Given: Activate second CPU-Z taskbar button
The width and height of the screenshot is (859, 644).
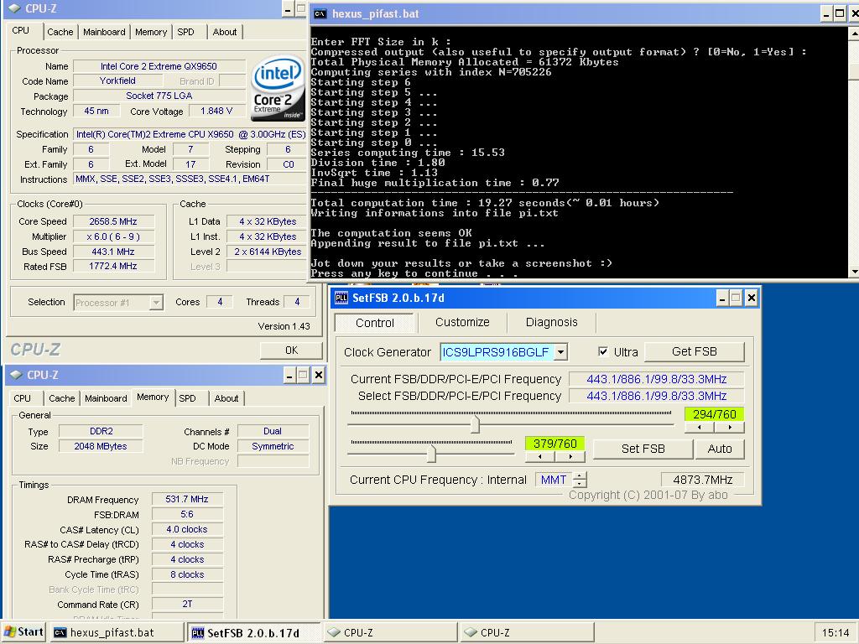Looking at the screenshot, I should tap(527, 632).
